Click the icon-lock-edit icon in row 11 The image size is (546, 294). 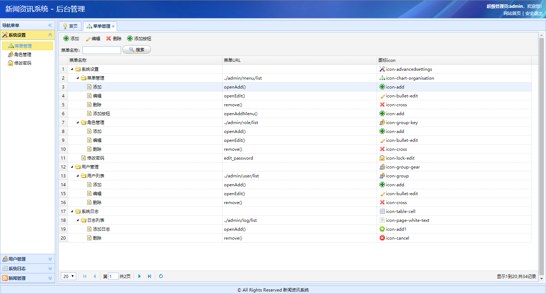[382, 158]
